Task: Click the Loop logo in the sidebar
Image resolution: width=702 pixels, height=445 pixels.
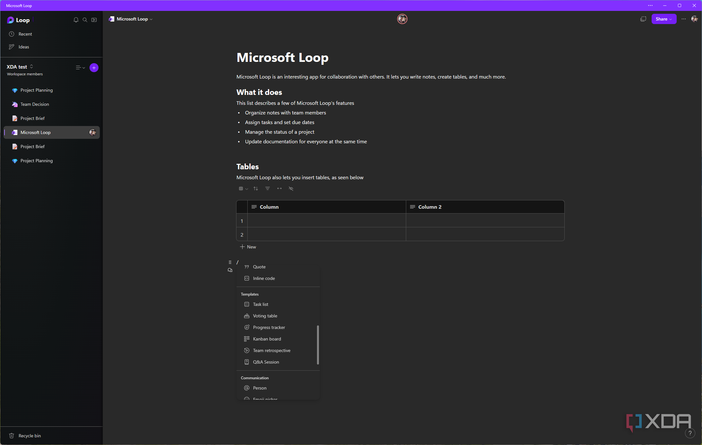Action: coord(18,20)
